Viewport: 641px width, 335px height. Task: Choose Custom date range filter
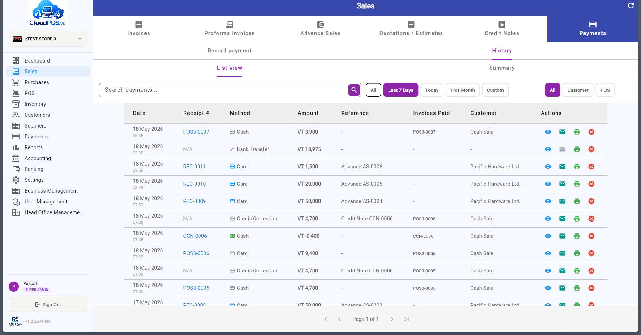(x=495, y=90)
